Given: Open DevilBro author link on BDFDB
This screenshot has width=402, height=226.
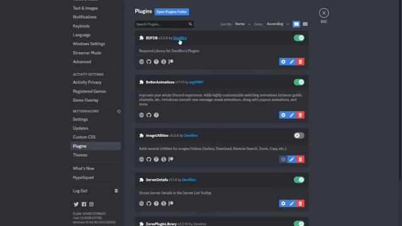Looking at the screenshot, I should coord(180,38).
